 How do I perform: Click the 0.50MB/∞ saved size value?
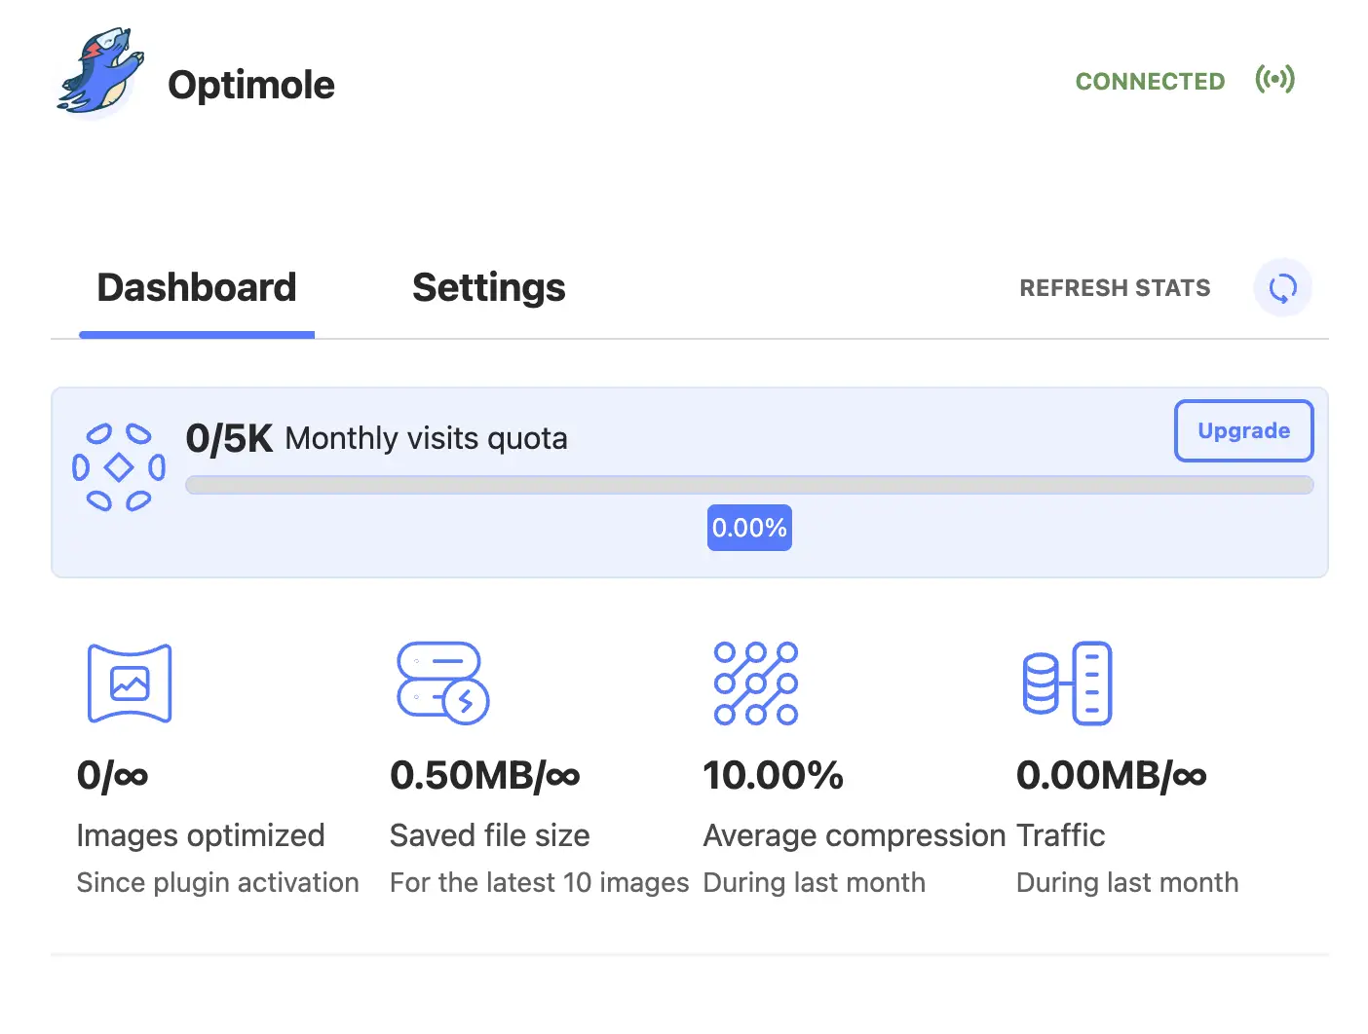485,776
